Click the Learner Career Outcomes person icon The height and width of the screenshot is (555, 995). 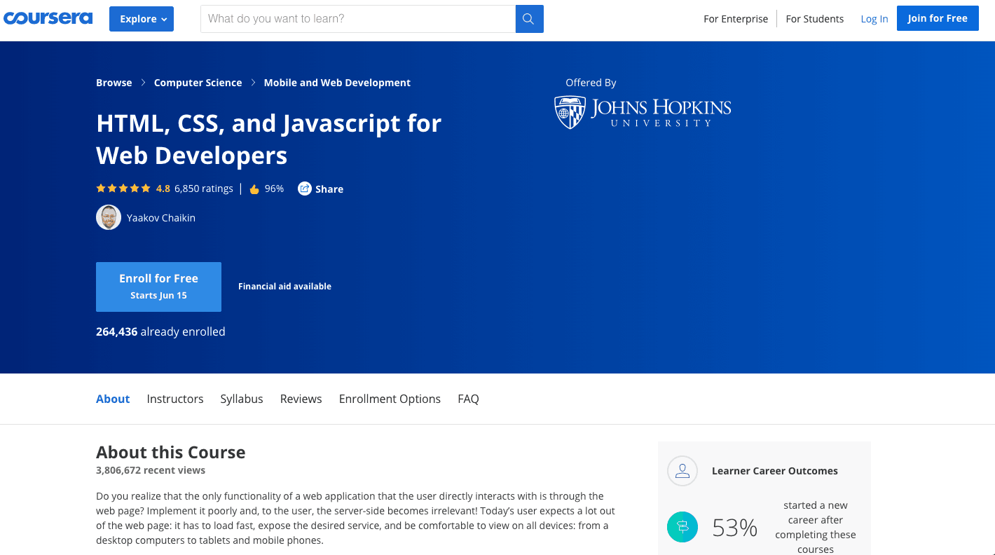682,471
